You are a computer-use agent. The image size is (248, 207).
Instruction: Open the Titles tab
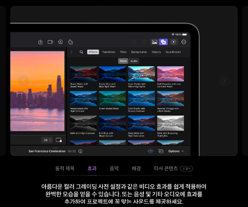click(x=123, y=52)
